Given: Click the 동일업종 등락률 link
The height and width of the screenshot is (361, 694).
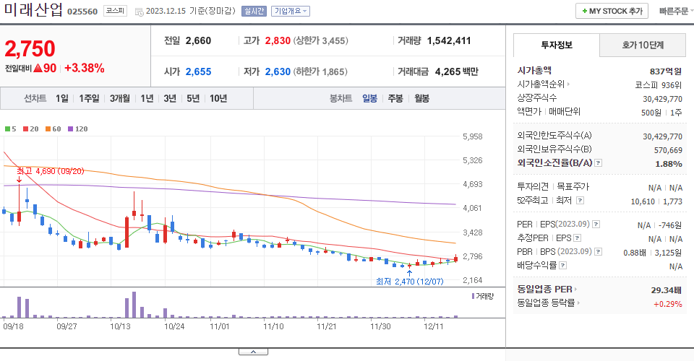Looking at the screenshot, I should tap(547, 303).
